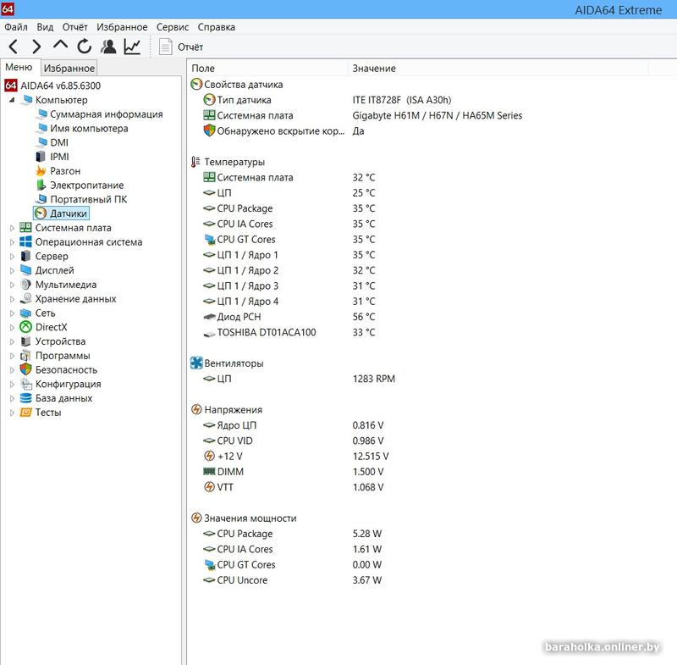Viewport: 677px width, 665px height.
Task: Click the Электропитание power icon
Action: [x=41, y=185]
